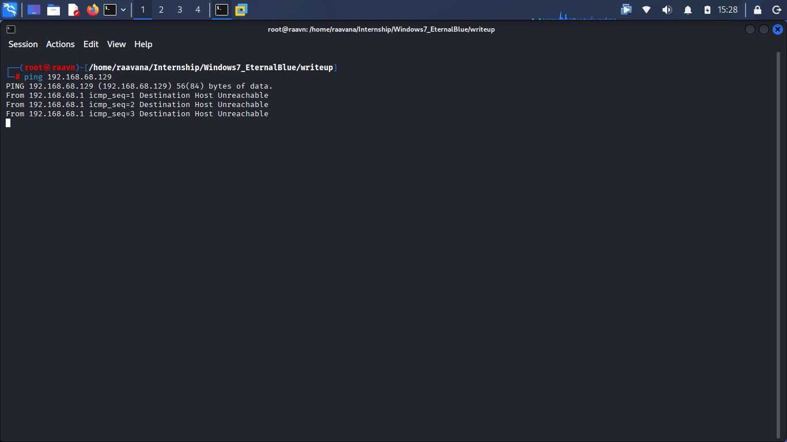This screenshot has width=787, height=442.
Task: Open terminal emulator launcher in the panel
Action: pyautogui.click(x=110, y=10)
